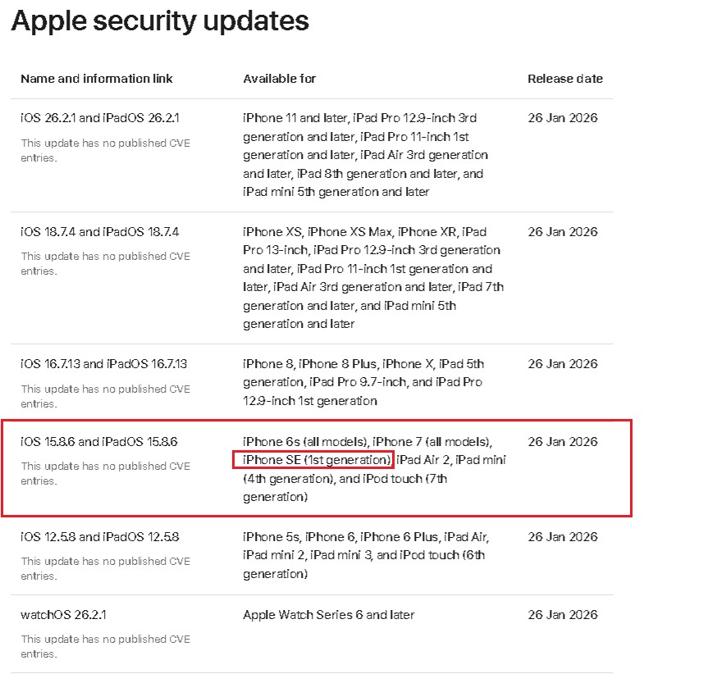Click the highlighted iPhone SE (1st generation) text

pos(316,460)
